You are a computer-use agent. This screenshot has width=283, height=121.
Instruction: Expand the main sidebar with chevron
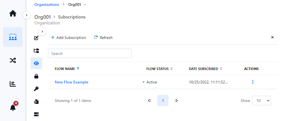point(27,15)
